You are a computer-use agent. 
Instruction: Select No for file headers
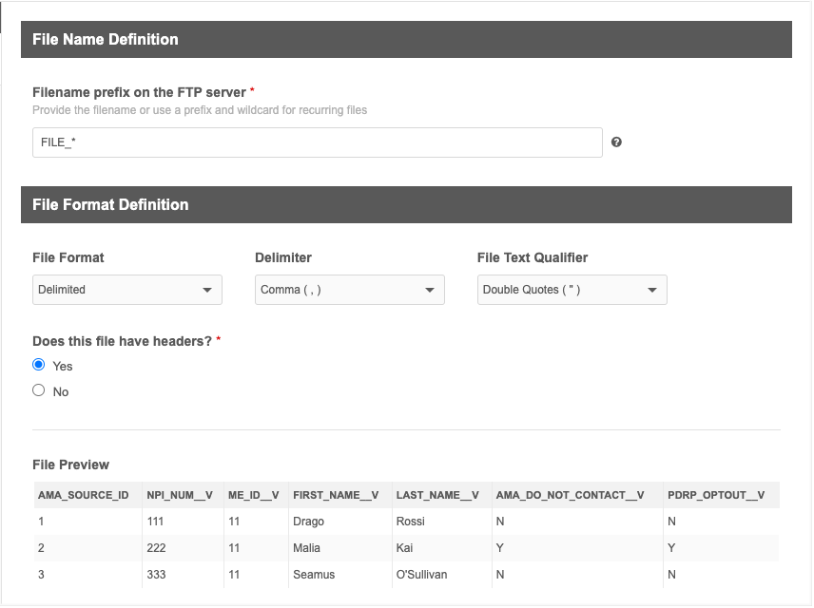[x=39, y=390]
